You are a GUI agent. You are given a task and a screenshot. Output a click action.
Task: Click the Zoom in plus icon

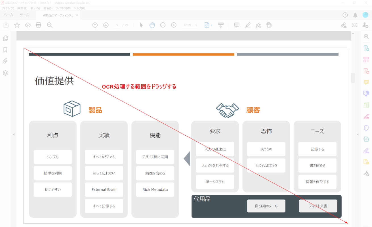(174, 25)
